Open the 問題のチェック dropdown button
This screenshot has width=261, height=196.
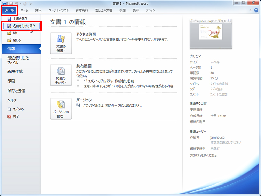61,75
